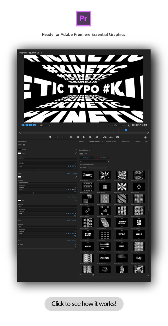Toggle All Caps for Kinetic type text
Screen dimensions: 168x326
click(73, 166)
